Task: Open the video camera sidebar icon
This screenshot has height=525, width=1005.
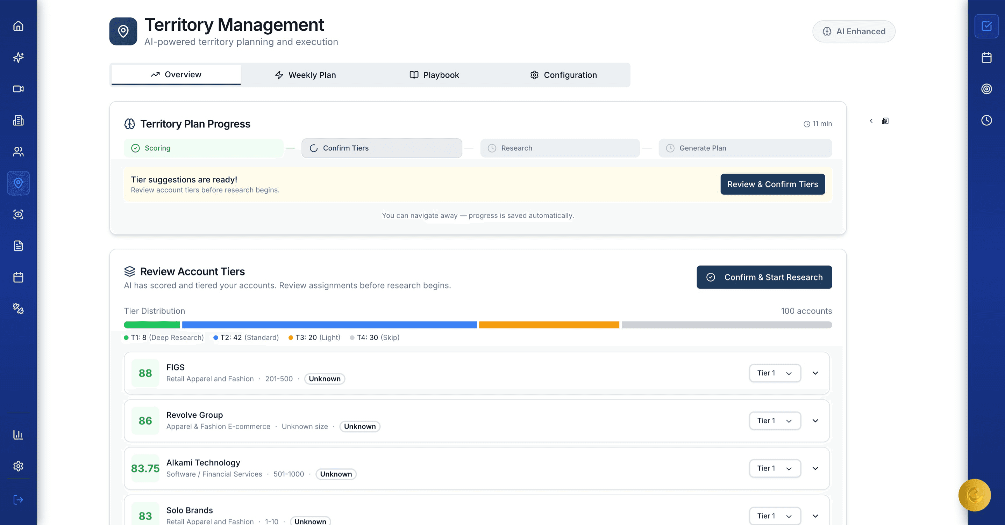Action: (x=18, y=89)
